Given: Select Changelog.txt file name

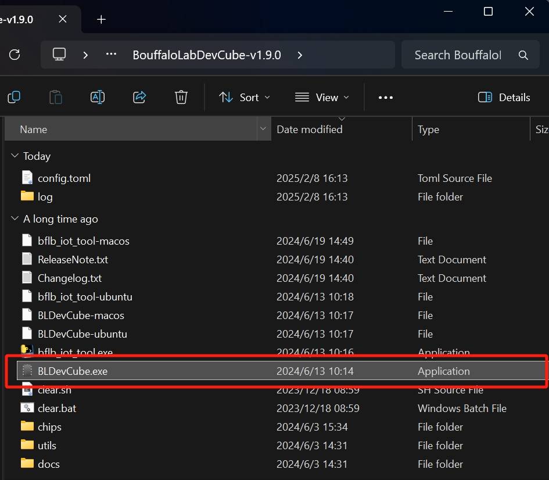Looking at the screenshot, I should point(70,278).
